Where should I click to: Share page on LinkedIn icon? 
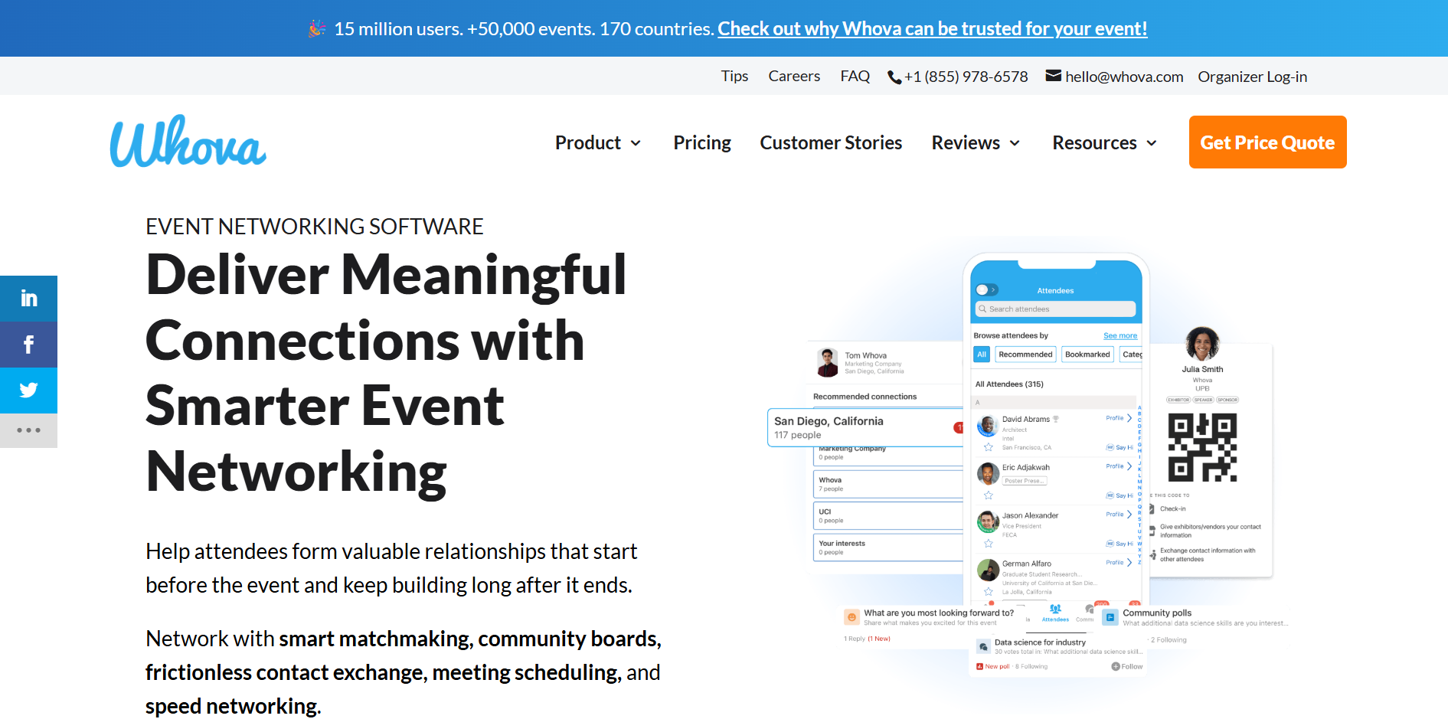tap(28, 299)
